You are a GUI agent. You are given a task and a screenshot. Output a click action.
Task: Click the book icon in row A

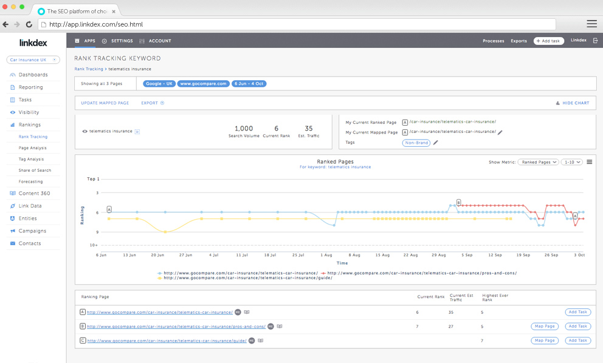247,312
